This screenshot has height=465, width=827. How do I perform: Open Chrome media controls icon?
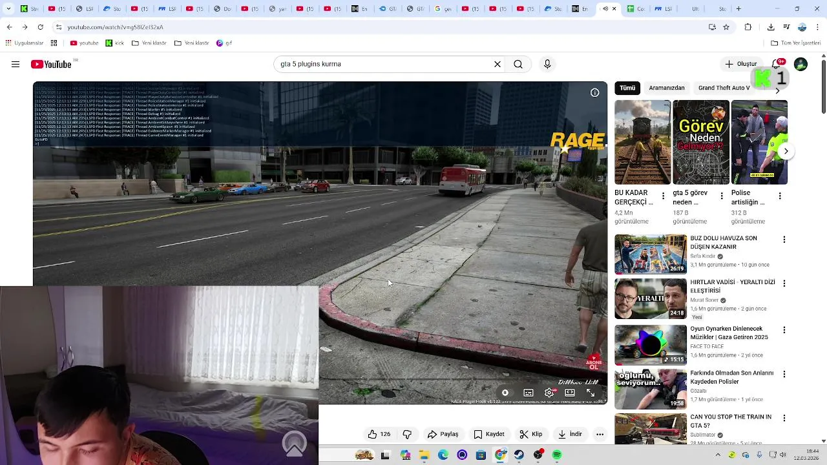[x=786, y=27]
